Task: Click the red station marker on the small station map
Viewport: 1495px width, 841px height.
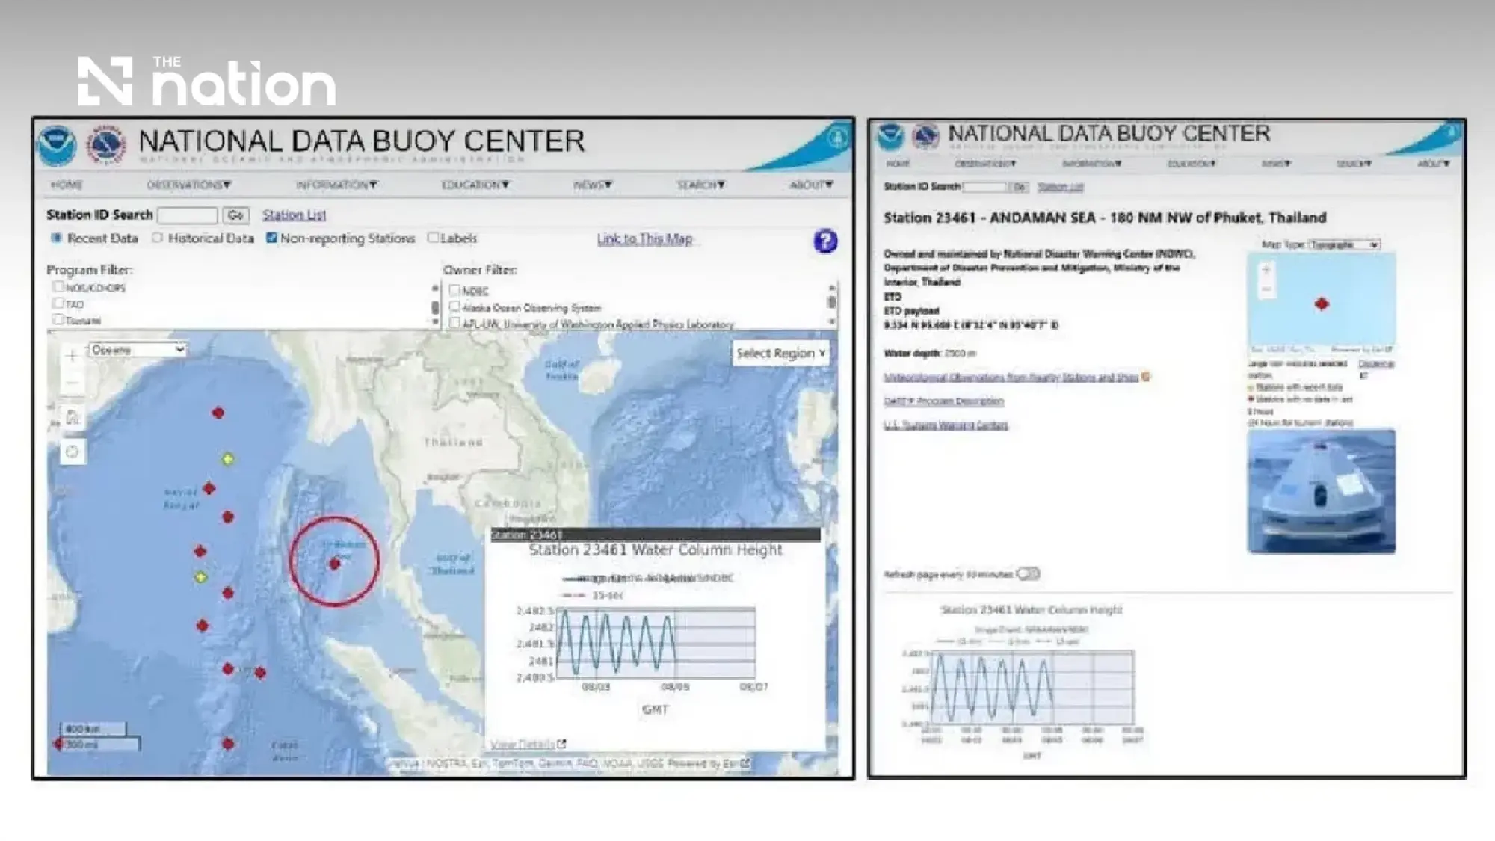Action: 1322,304
